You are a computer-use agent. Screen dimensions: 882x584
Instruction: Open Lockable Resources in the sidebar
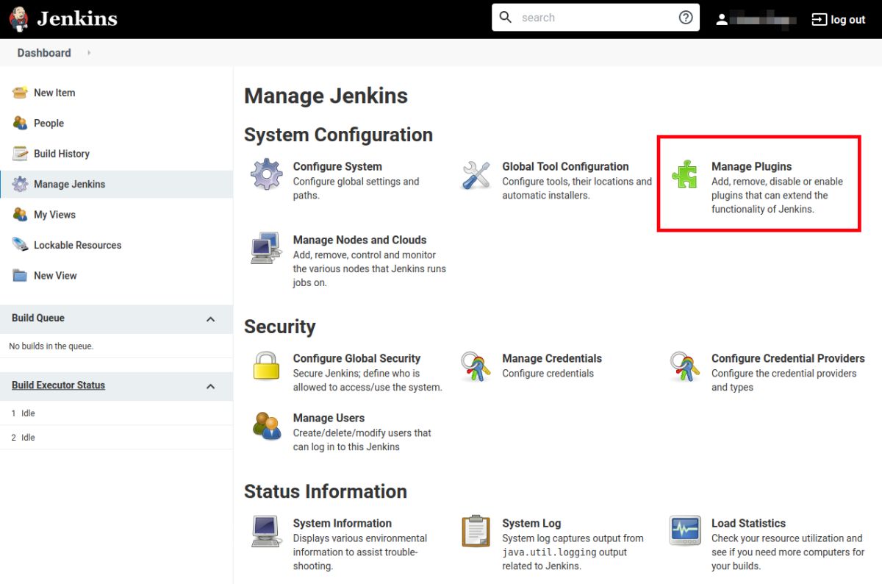click(77, 245)
